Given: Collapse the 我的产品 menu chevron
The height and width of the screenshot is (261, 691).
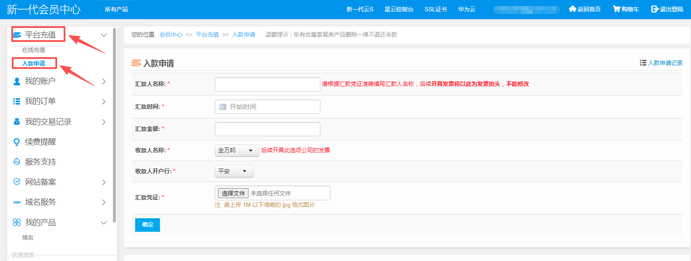Looking at the screenshot, I should tap(104, 223).
